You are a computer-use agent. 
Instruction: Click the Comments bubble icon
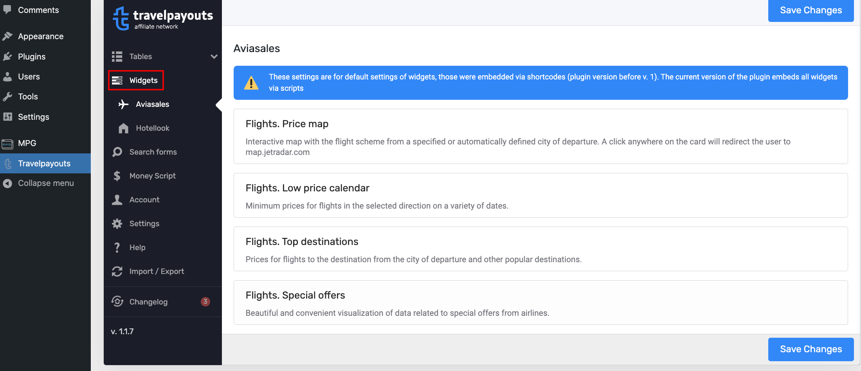(7, 10)
